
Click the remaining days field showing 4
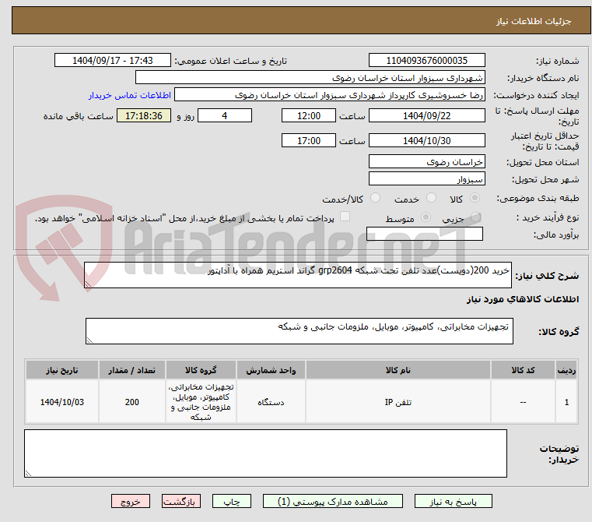pyautogui.click(x=225, y=115)
